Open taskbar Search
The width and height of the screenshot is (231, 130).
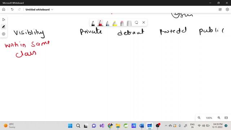(78, 126)
